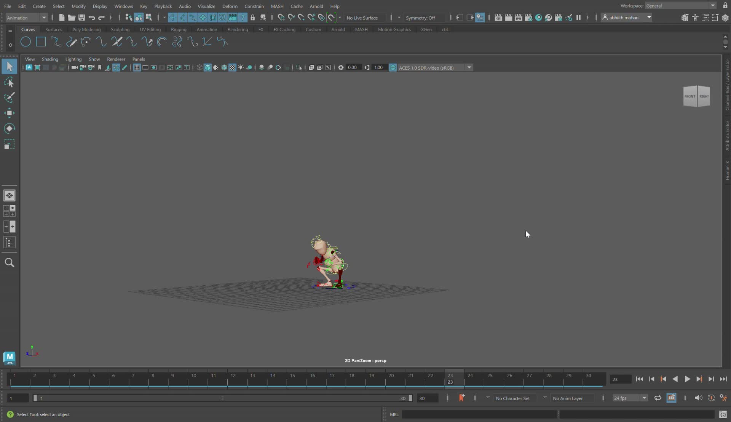This screenshot has height=422, width=731.
Task: Select the Rotate tool in the toolbox
Action: [x=10, y=128]
